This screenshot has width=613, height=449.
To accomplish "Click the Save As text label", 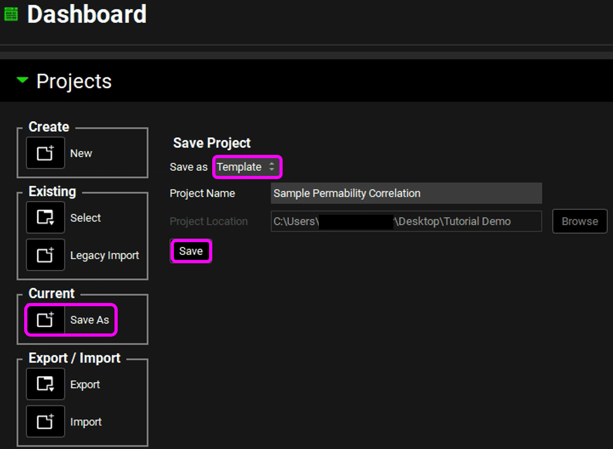I will [89, 320].
